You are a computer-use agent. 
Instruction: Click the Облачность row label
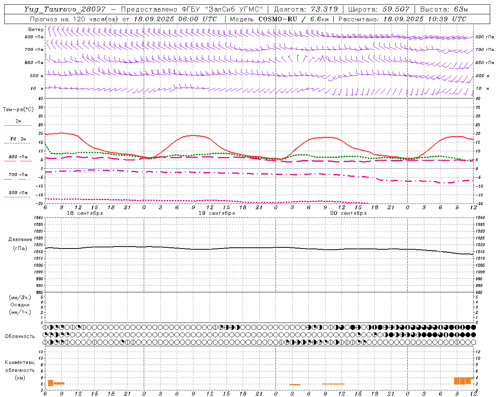[20, 337]
